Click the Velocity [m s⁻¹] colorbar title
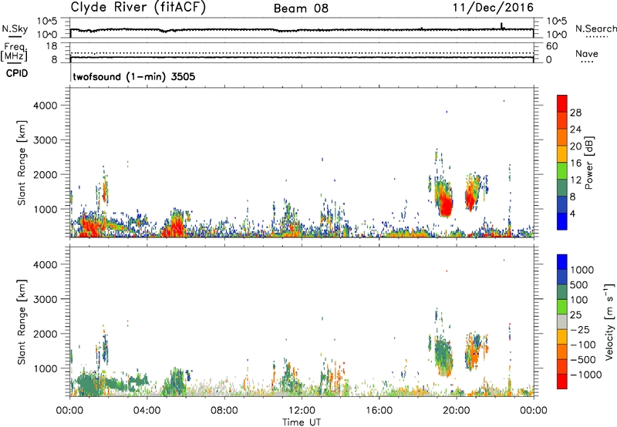Screen dimensions: 617x427 (x=609, y=321)
